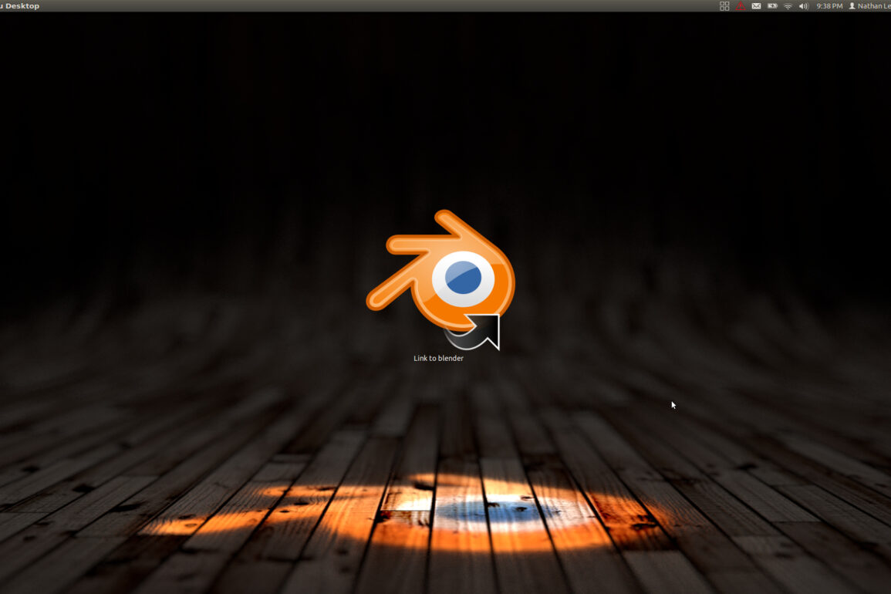Click the 'Link to blender' label

(x=438, y=358)
